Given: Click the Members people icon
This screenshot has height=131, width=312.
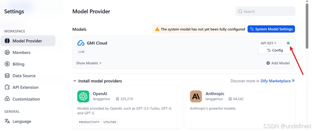Looking at the screenshot, I should [7, 52].
